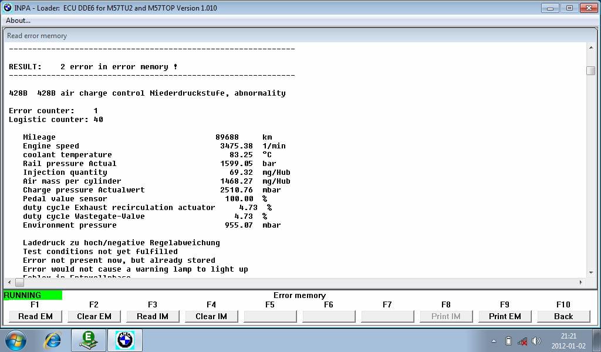Screen dimensions: 601x352
Task: Click 'Test conditions not yet fulfilled' line
Action: click(100, 252)
